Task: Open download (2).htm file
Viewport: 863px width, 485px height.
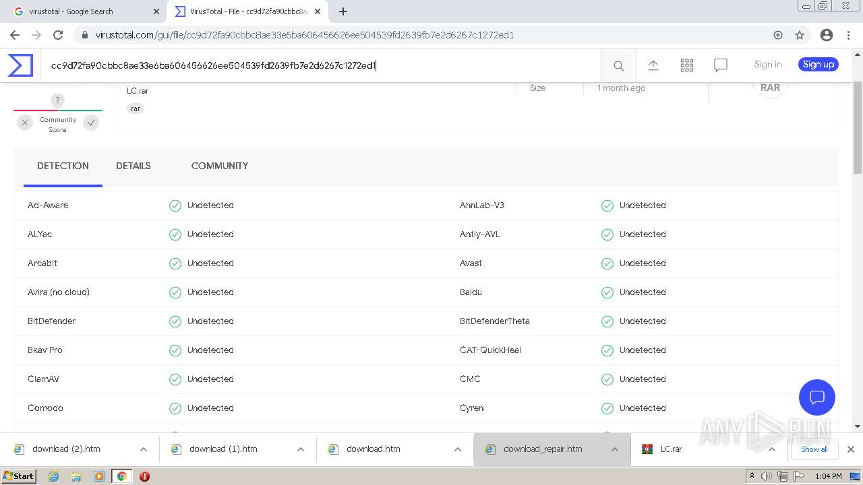Action: click(66, 449)
